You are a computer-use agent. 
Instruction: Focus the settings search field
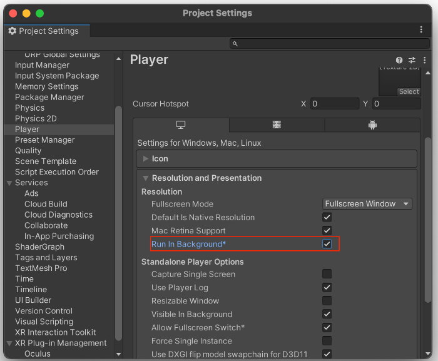tap(330, 44)
